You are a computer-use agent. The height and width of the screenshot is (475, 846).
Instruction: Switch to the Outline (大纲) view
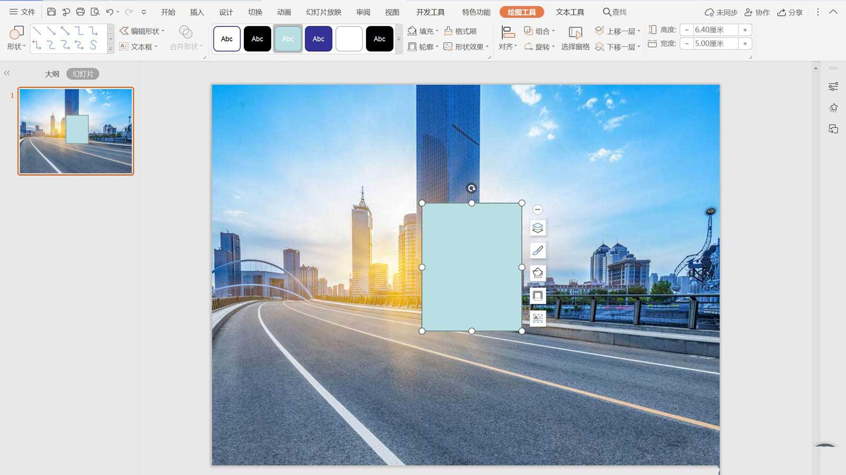coord(52,74)
